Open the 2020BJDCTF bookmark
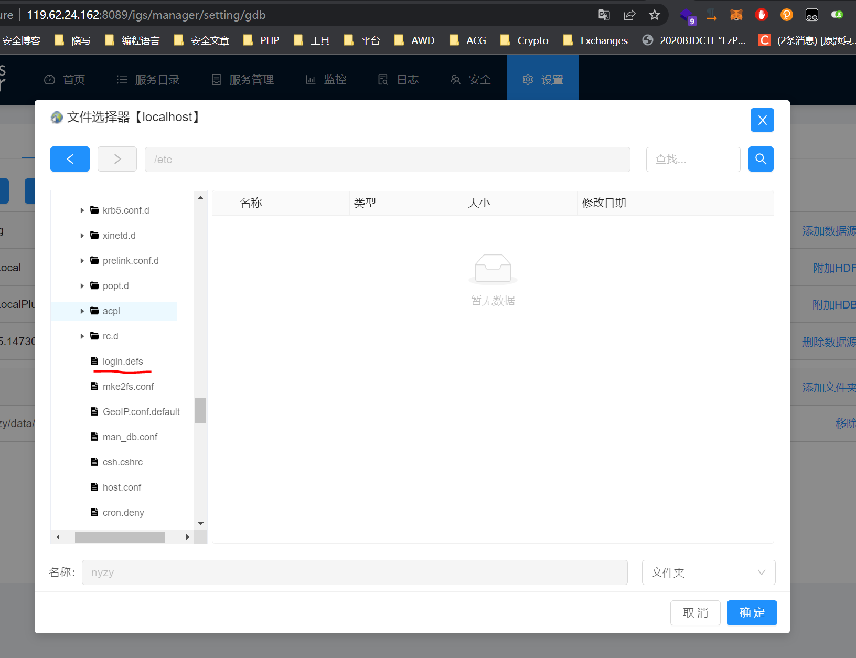This screenshot has height=658, width=856. (x=693, y=40)
